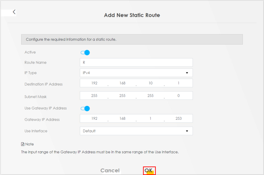This screenshot has height=175, width=264.
Task: Click the Use Interface dropdown arrow
Action: (187, 131)
